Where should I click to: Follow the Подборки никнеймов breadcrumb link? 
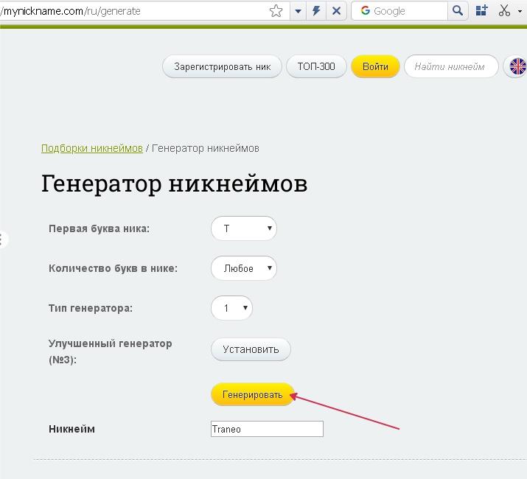pyautogui.click(x=91, y=148)
